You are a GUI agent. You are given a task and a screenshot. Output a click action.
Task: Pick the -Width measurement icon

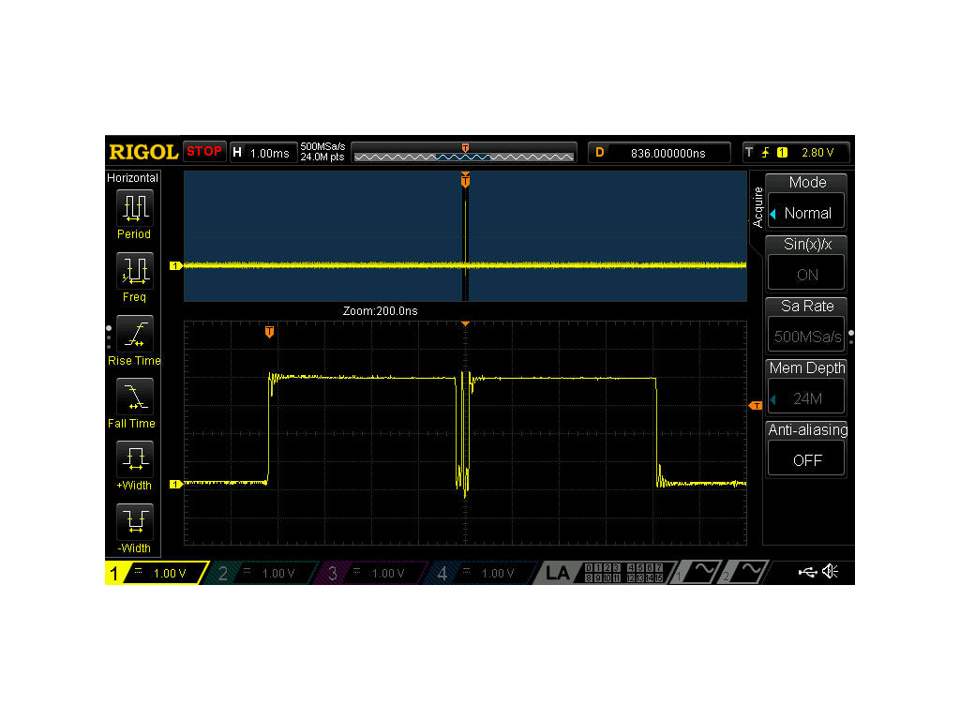tap(134, 521)
